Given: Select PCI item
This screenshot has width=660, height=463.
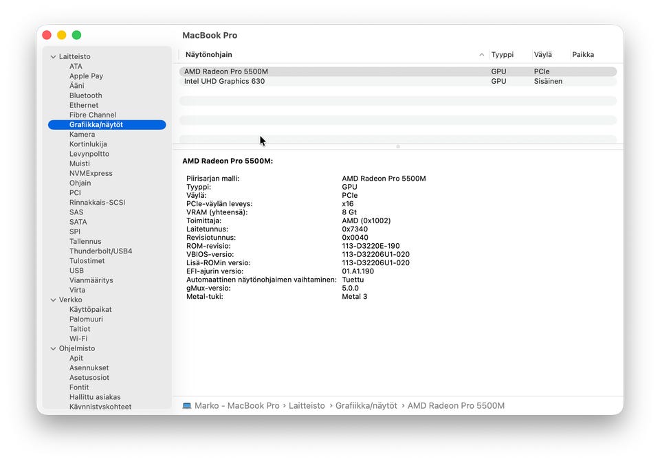Looking at the screenshot, I should [75, 192].
